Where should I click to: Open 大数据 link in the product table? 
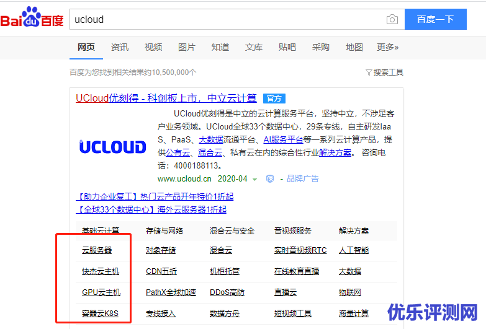tap(350, 271)
